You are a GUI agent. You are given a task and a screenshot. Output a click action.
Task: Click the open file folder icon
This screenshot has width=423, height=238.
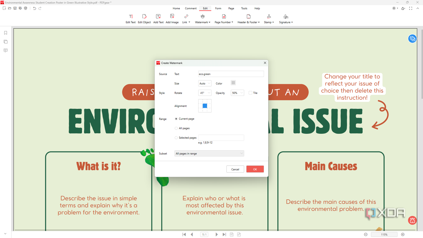10,8
